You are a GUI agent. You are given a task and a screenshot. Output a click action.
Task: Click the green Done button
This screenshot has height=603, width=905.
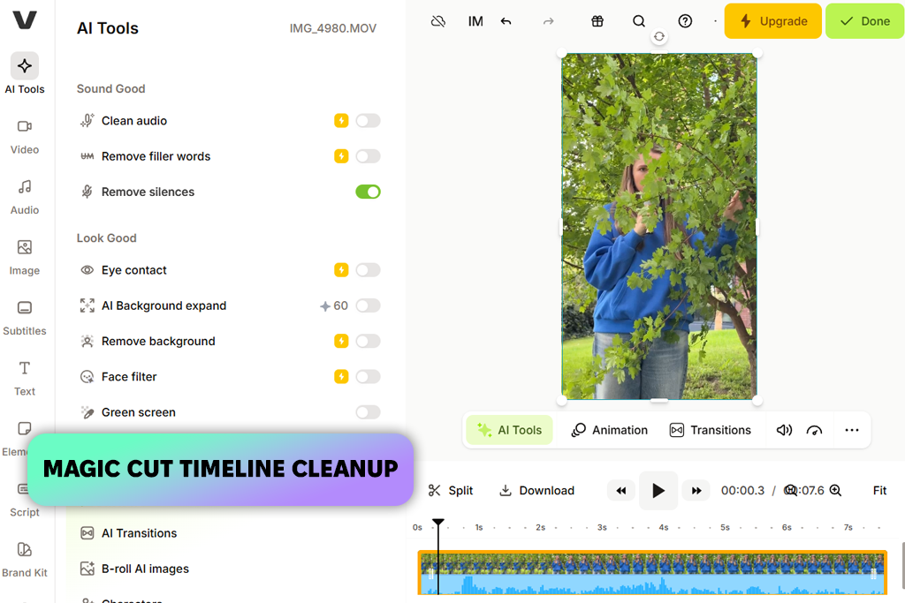point(864,21)
